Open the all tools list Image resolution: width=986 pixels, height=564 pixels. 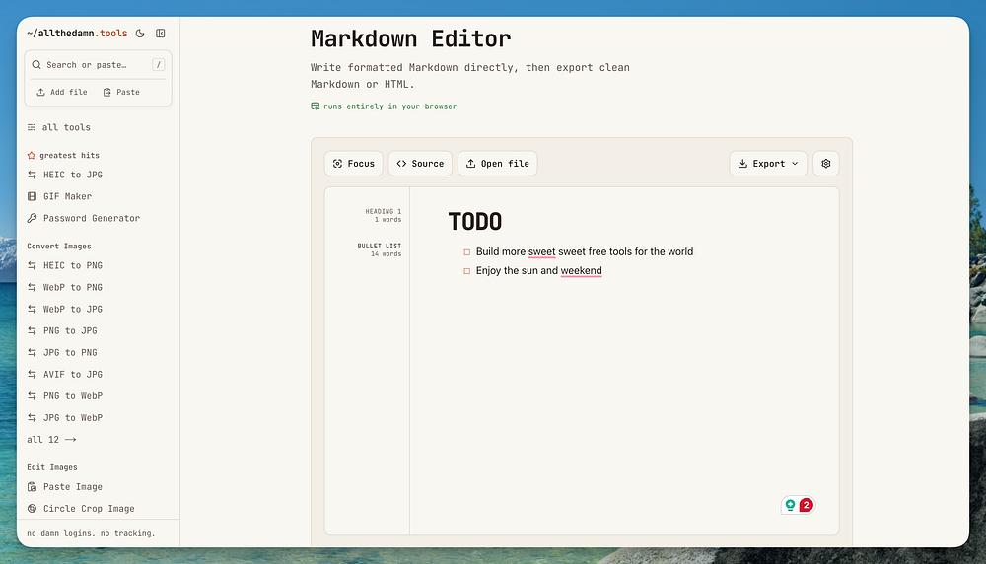pyautogui.click(x=59, y=127)
